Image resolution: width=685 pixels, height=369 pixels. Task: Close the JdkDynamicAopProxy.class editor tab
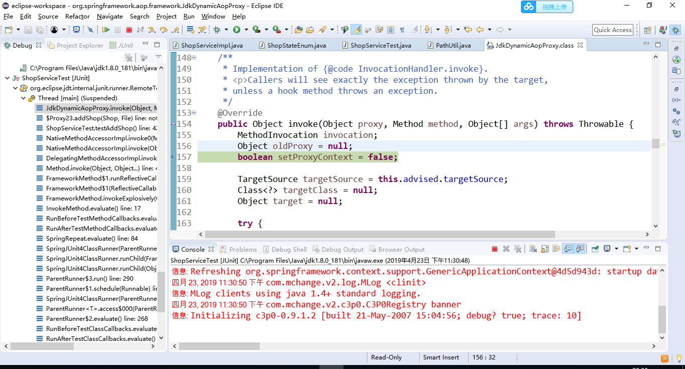pos(580,45)
